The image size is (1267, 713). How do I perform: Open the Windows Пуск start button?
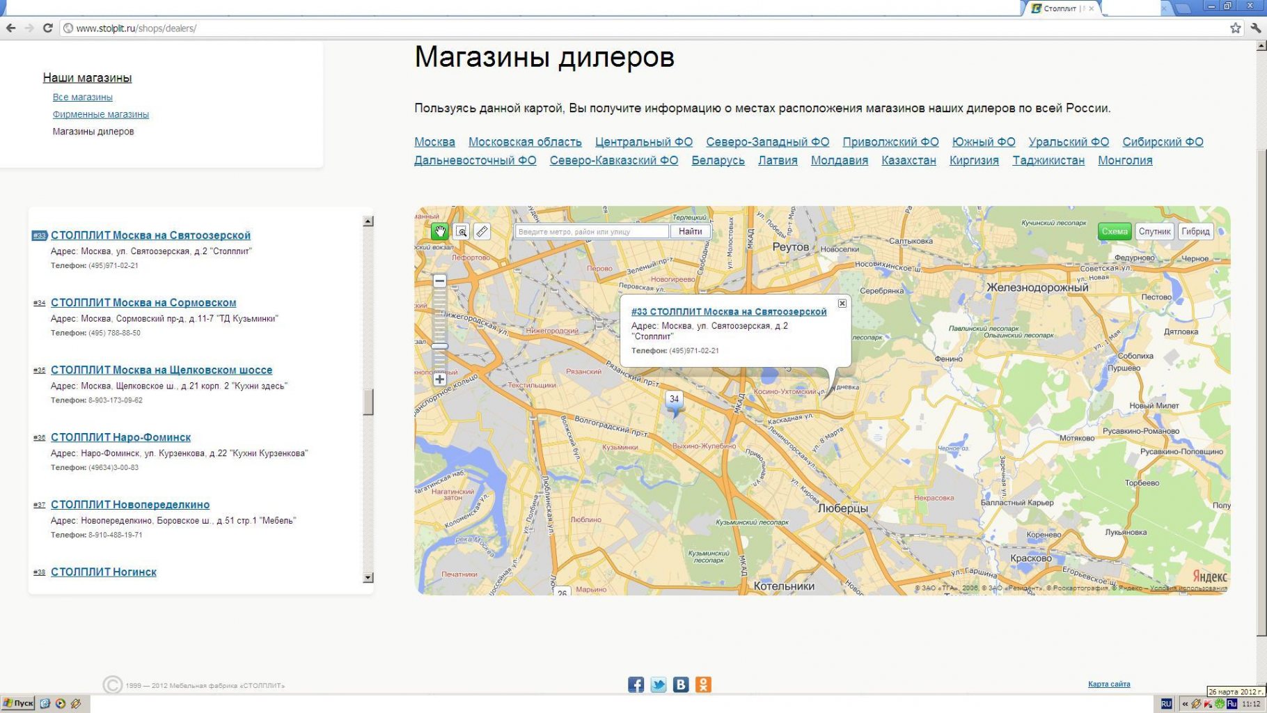click(x=18, y=703)
